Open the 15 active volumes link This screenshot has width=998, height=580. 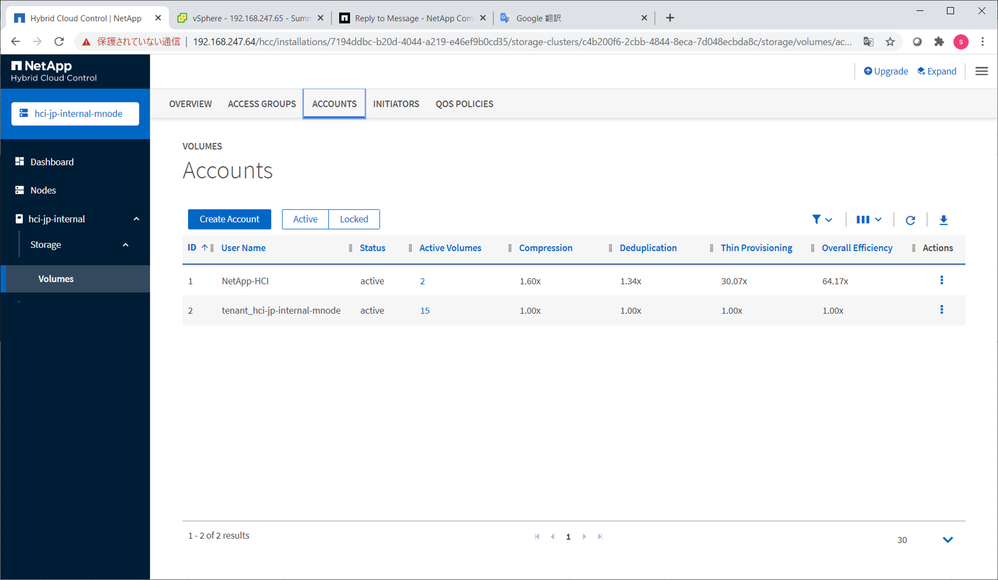tap(425, 311)
